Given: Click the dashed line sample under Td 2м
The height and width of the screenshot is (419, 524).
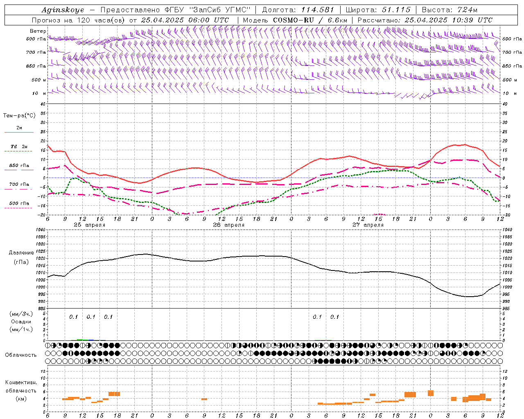Looking at the screenshot, I should click(18, 151).
